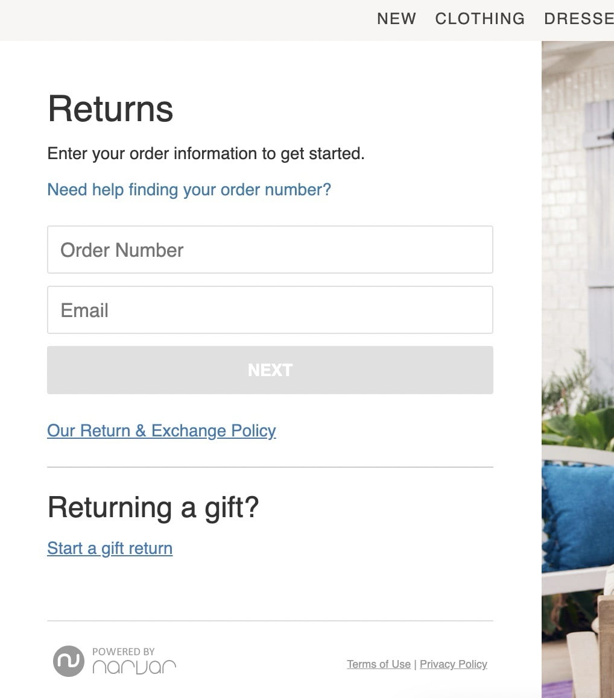Click "Enter your order information to get started"
The image size is (614, 698).
[x=206, y=153]
